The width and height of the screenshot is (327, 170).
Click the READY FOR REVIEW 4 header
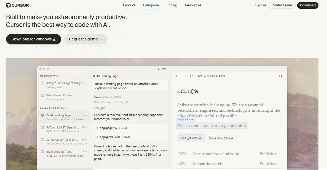pos(53,108)
